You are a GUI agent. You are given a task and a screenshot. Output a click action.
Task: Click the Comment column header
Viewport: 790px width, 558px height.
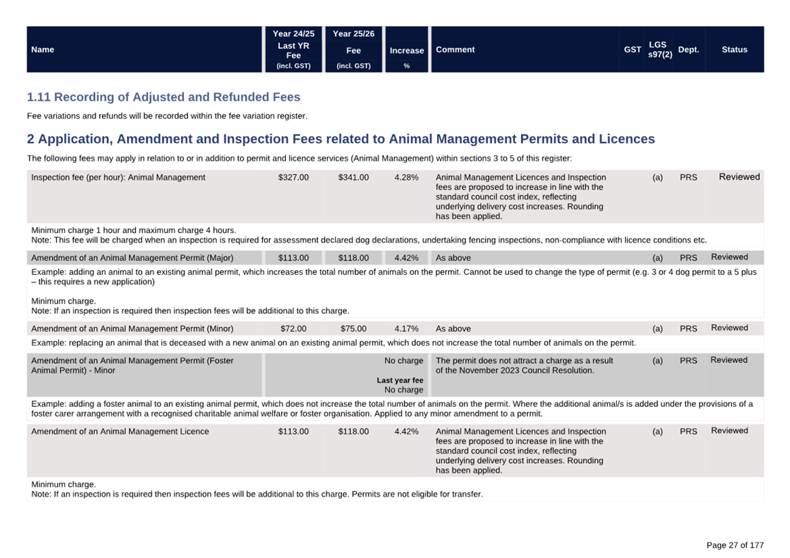[x=455, y=49]
